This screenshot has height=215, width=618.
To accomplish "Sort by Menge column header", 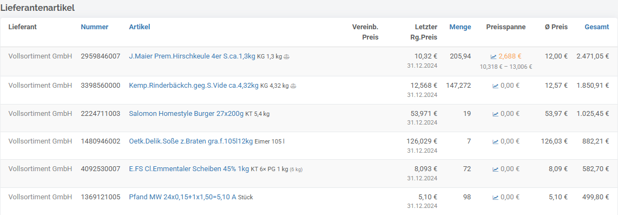I will 460,27.
